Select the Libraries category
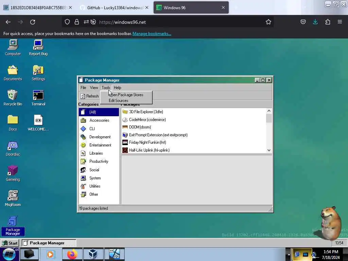Screen dimensions: 348x261 click(99, 153)
